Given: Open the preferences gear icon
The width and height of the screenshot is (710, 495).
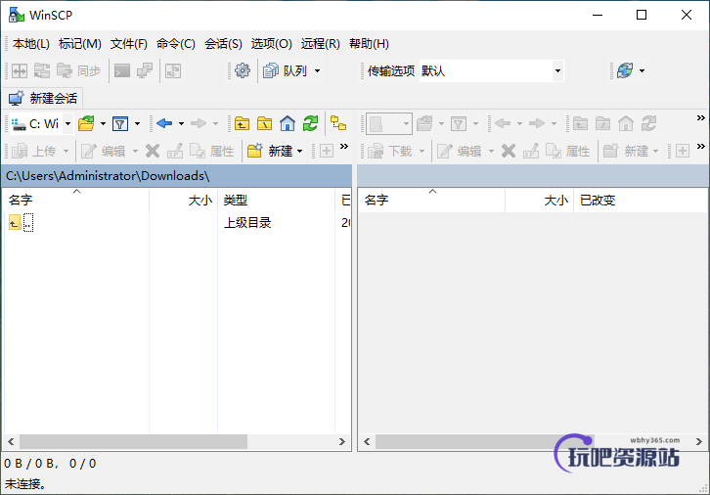Looking at the screenshot, I should (243, 70).
